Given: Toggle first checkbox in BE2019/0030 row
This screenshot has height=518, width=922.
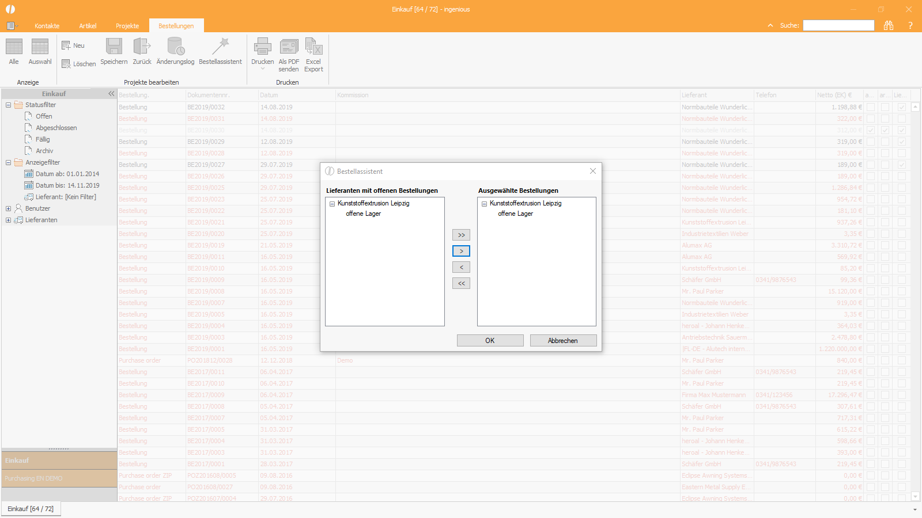Looking at the screenshot, I should (871, 130).
